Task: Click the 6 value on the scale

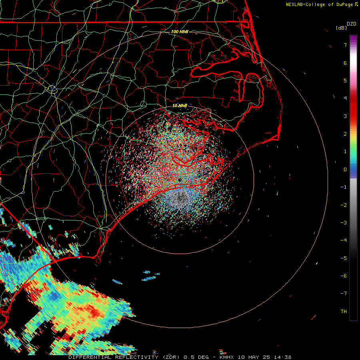Action: 345,63
